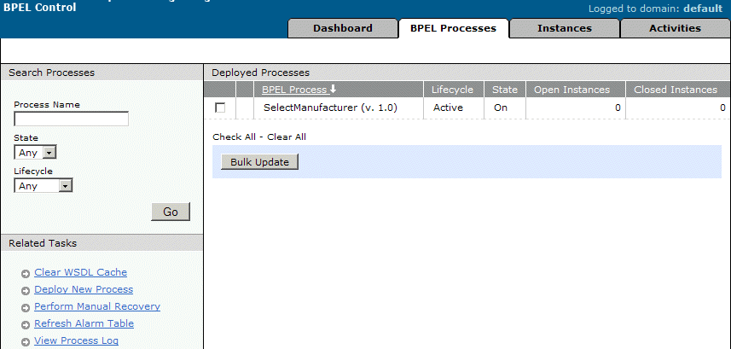The width and height of the screenshot is (731, 349).
Task: Click the Closed Instances column header
Action: coord(676,90)
